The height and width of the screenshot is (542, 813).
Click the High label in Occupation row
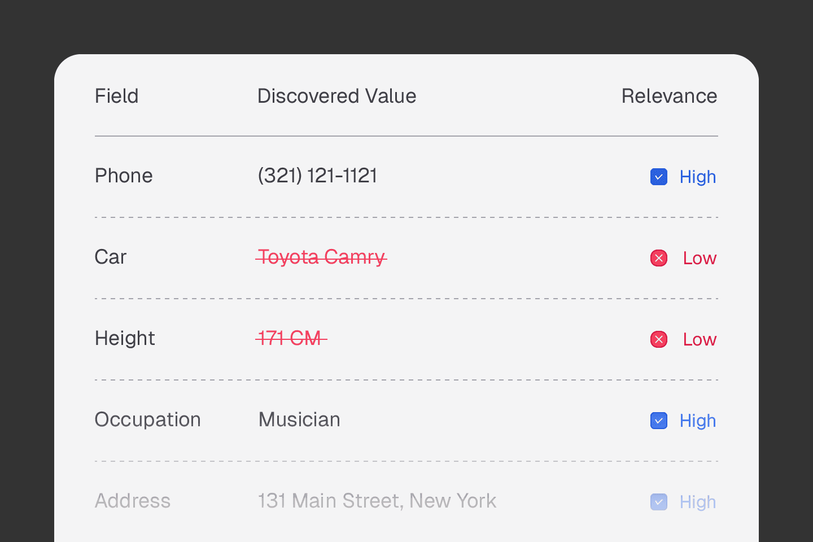click(x=697, y=421)
